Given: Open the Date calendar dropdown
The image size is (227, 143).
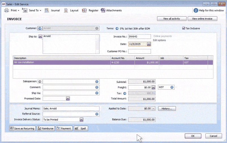Looking at the screenshot, I should point(149,44).
